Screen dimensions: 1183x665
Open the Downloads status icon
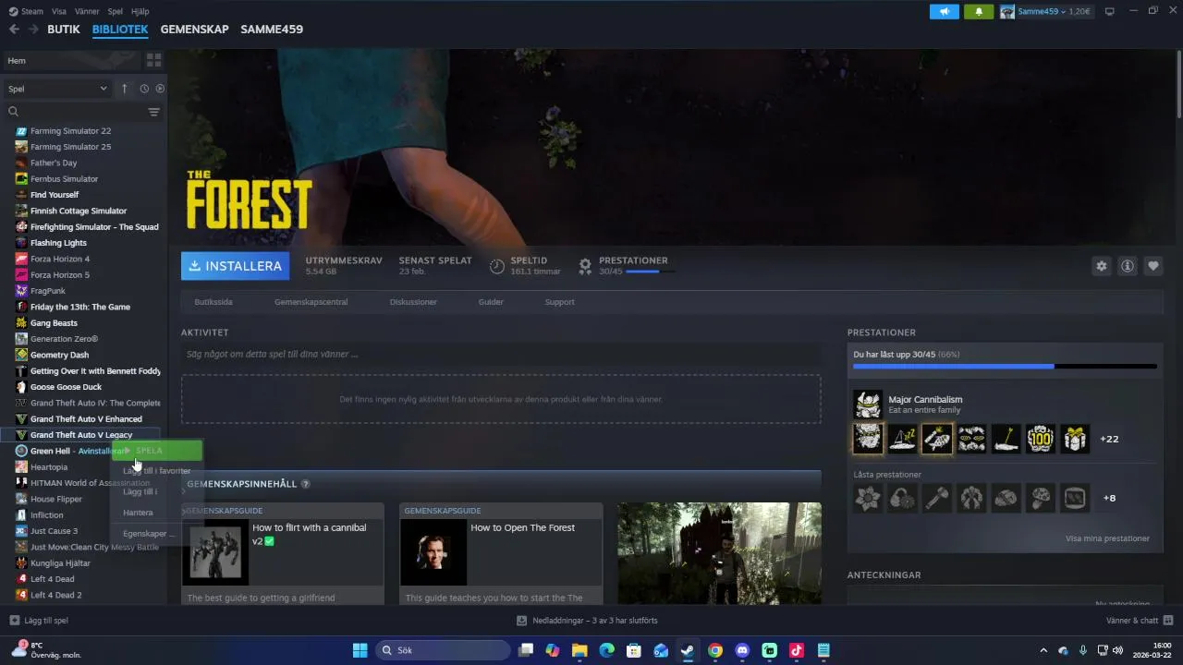[521, 621]
